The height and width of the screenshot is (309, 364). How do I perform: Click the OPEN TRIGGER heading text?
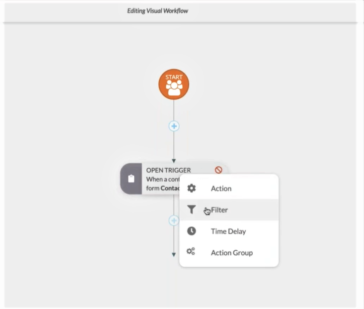click(x=168, y=170)
